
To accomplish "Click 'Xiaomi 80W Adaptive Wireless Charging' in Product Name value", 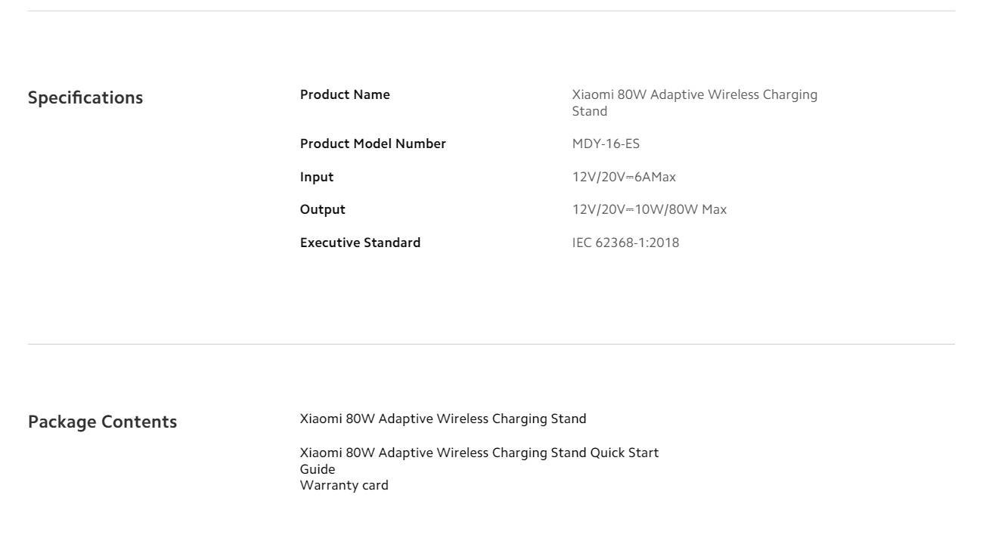I will coord(694,94).
